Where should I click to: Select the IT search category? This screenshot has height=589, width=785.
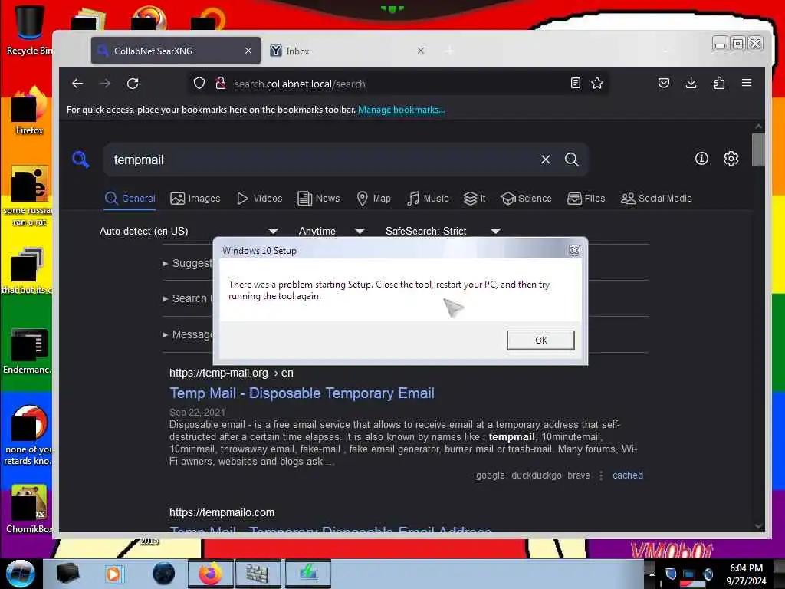(x=475, y=199)
